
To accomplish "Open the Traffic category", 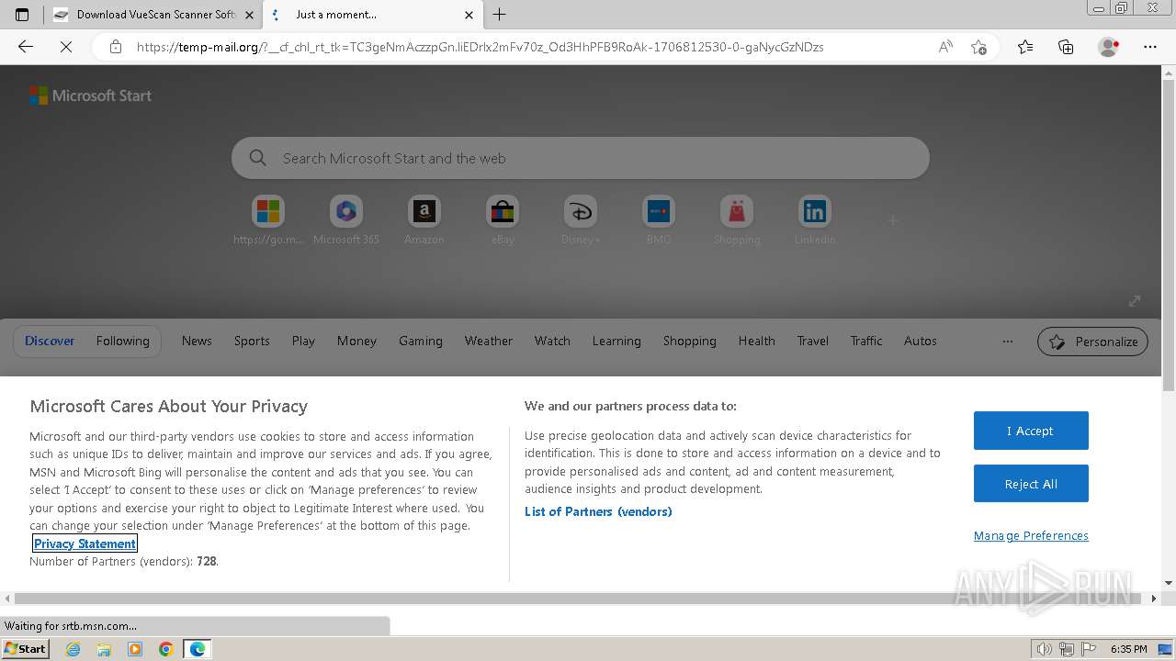I will point(866,341).
